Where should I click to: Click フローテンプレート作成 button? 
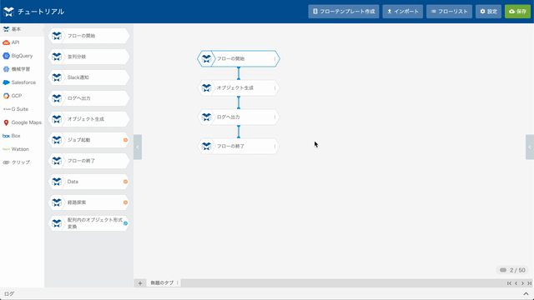[344, 12]
